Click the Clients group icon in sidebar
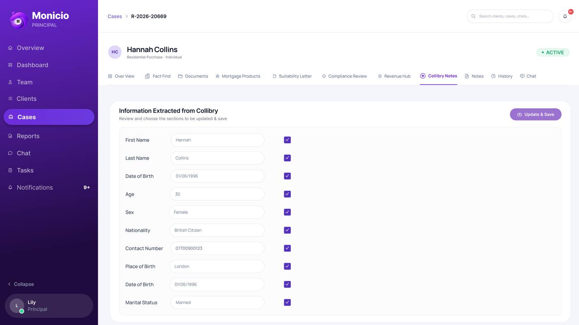The image size is (579, 325). tap(10, 99)
